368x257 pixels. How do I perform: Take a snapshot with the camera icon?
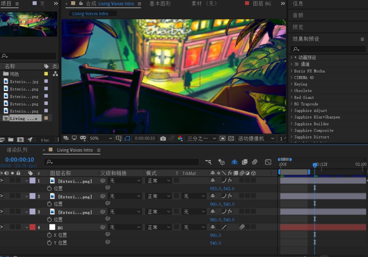point(163,138)
